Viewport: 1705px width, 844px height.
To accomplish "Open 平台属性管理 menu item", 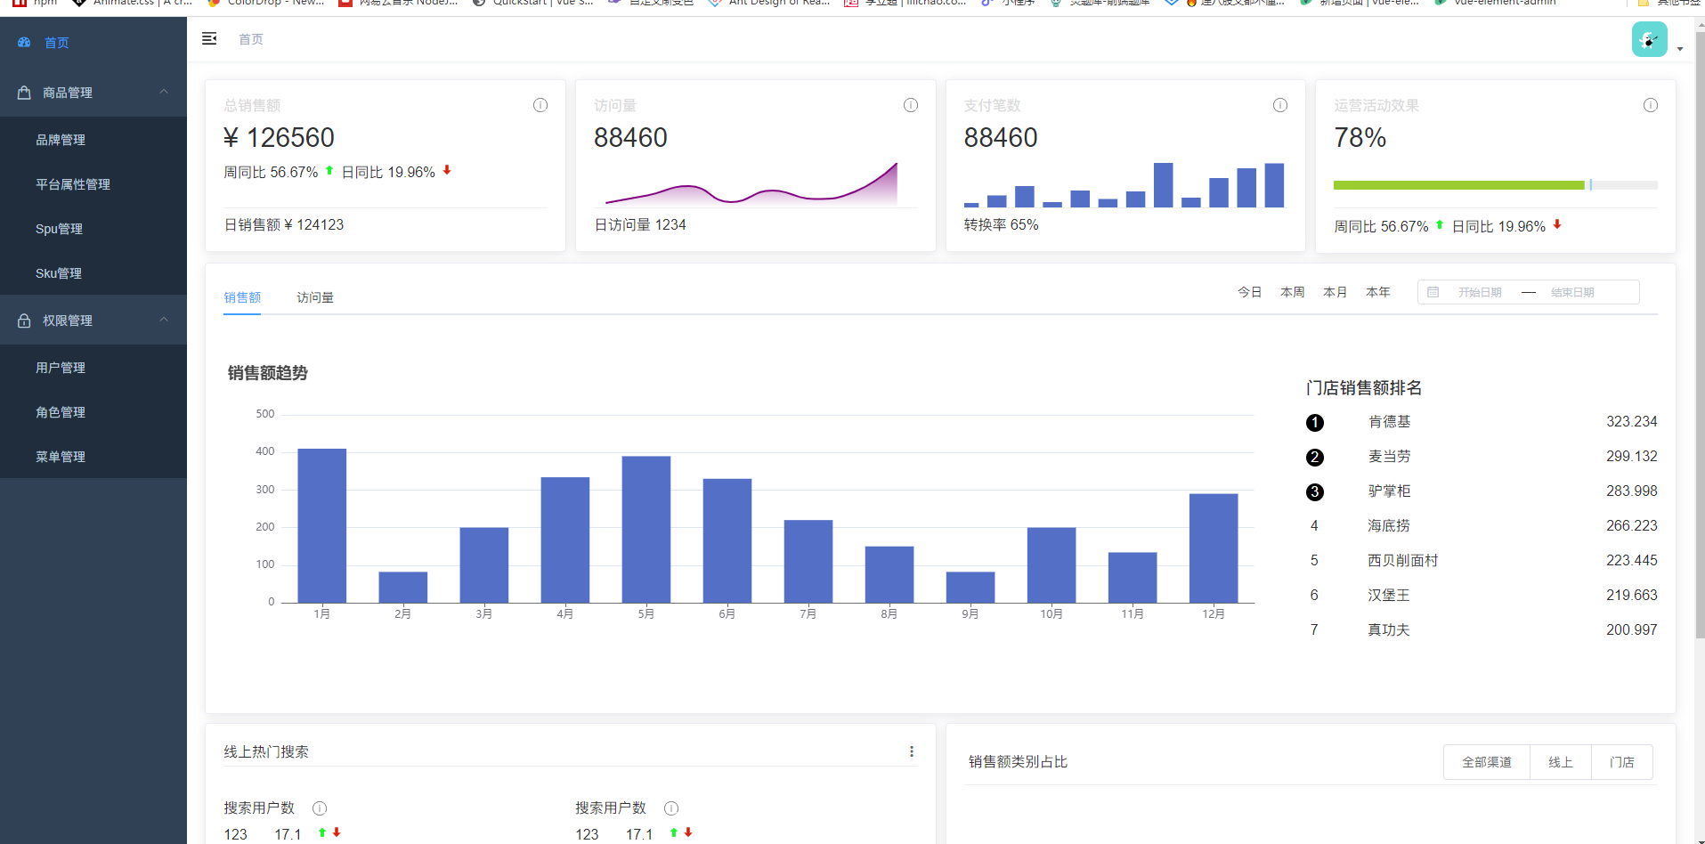I will point(93,184).
